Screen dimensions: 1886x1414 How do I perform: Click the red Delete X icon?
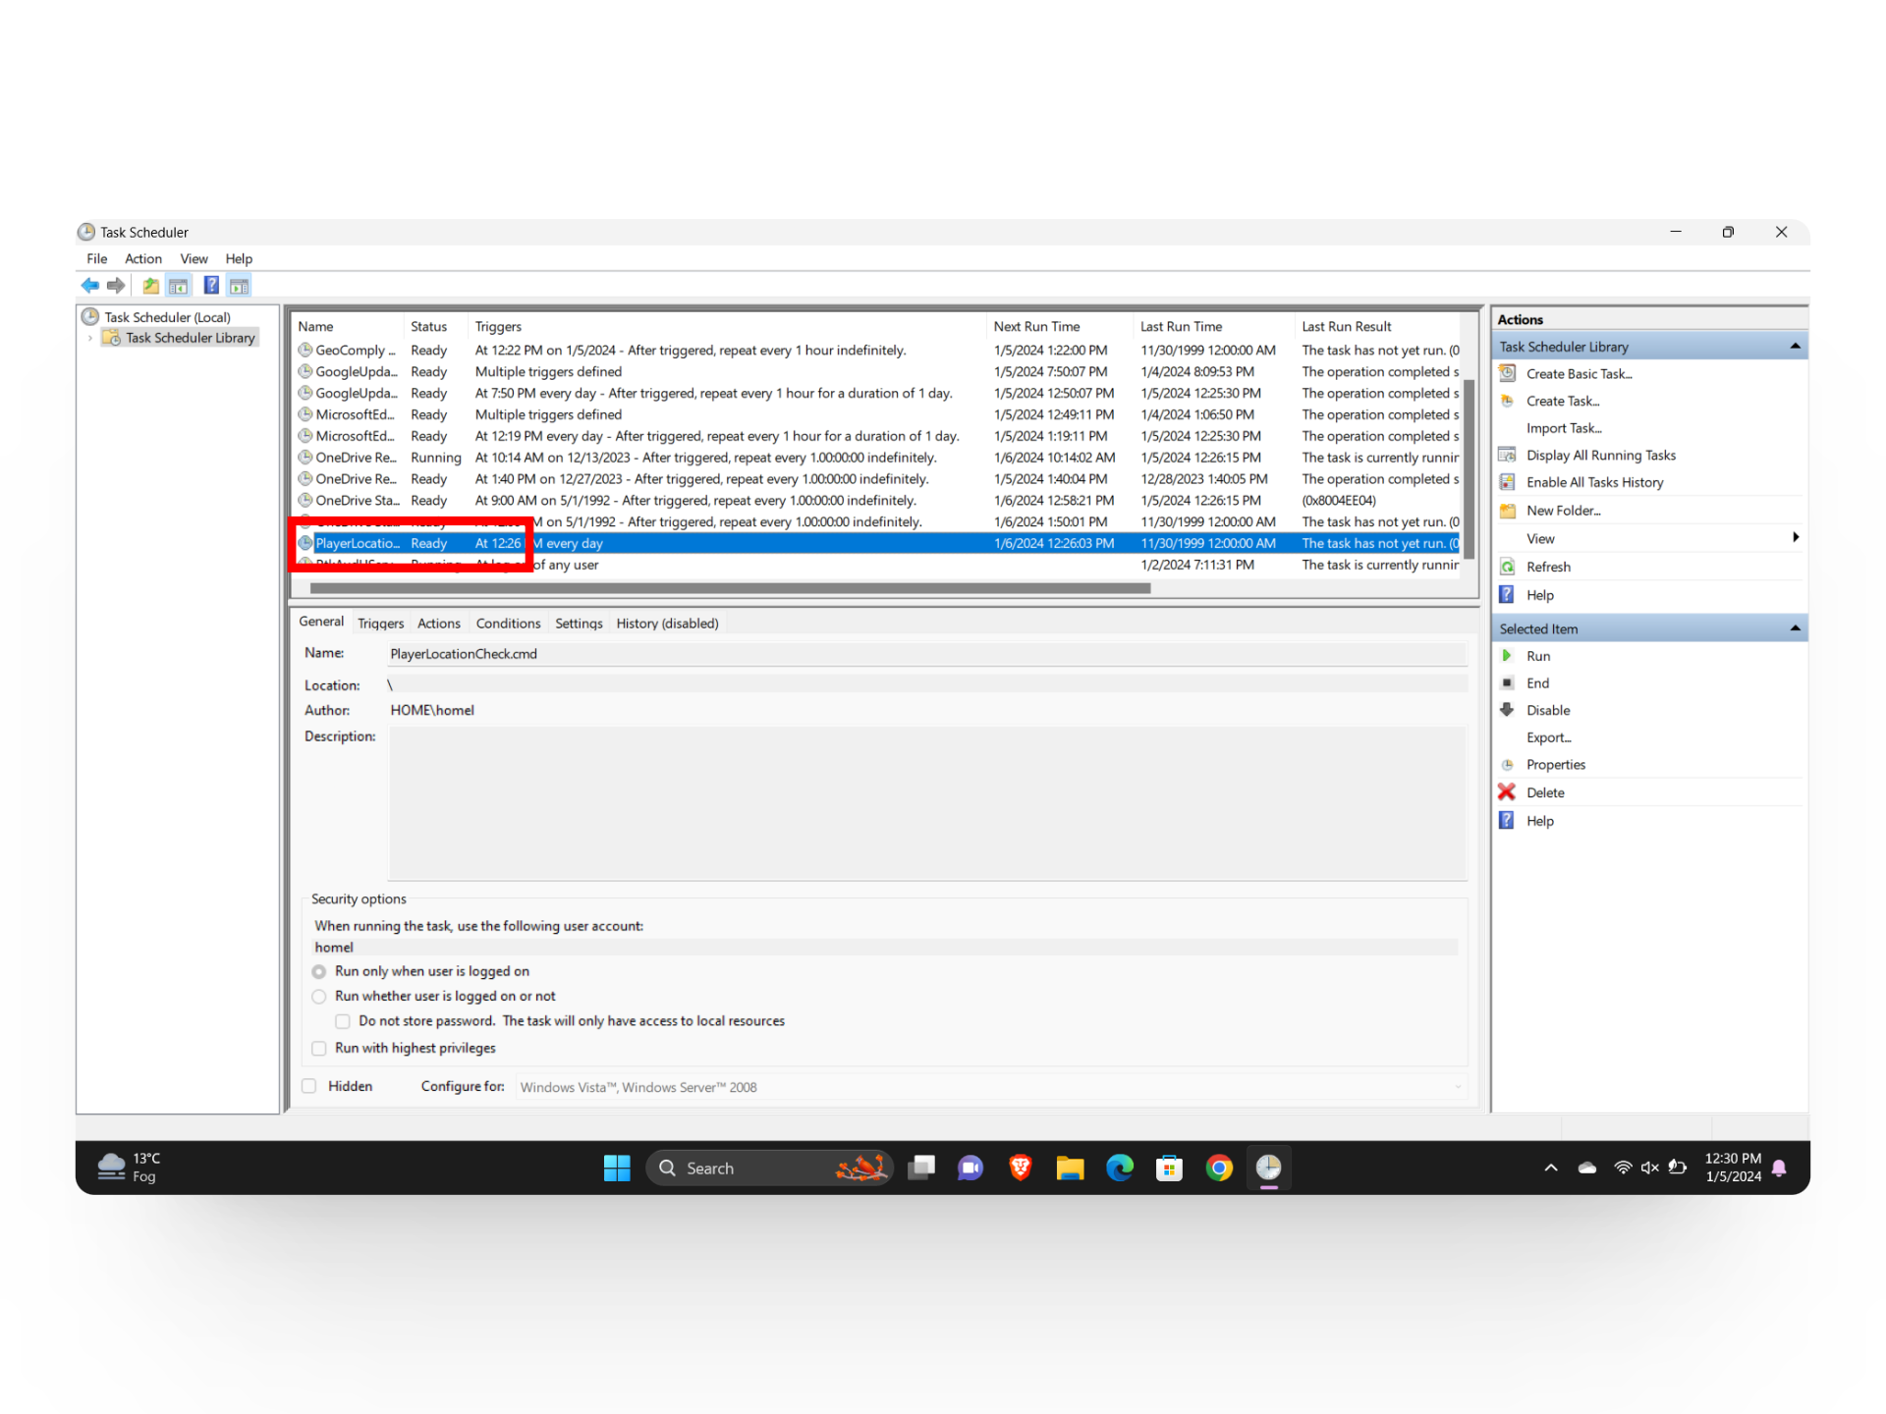click(x=1507, y=792)
